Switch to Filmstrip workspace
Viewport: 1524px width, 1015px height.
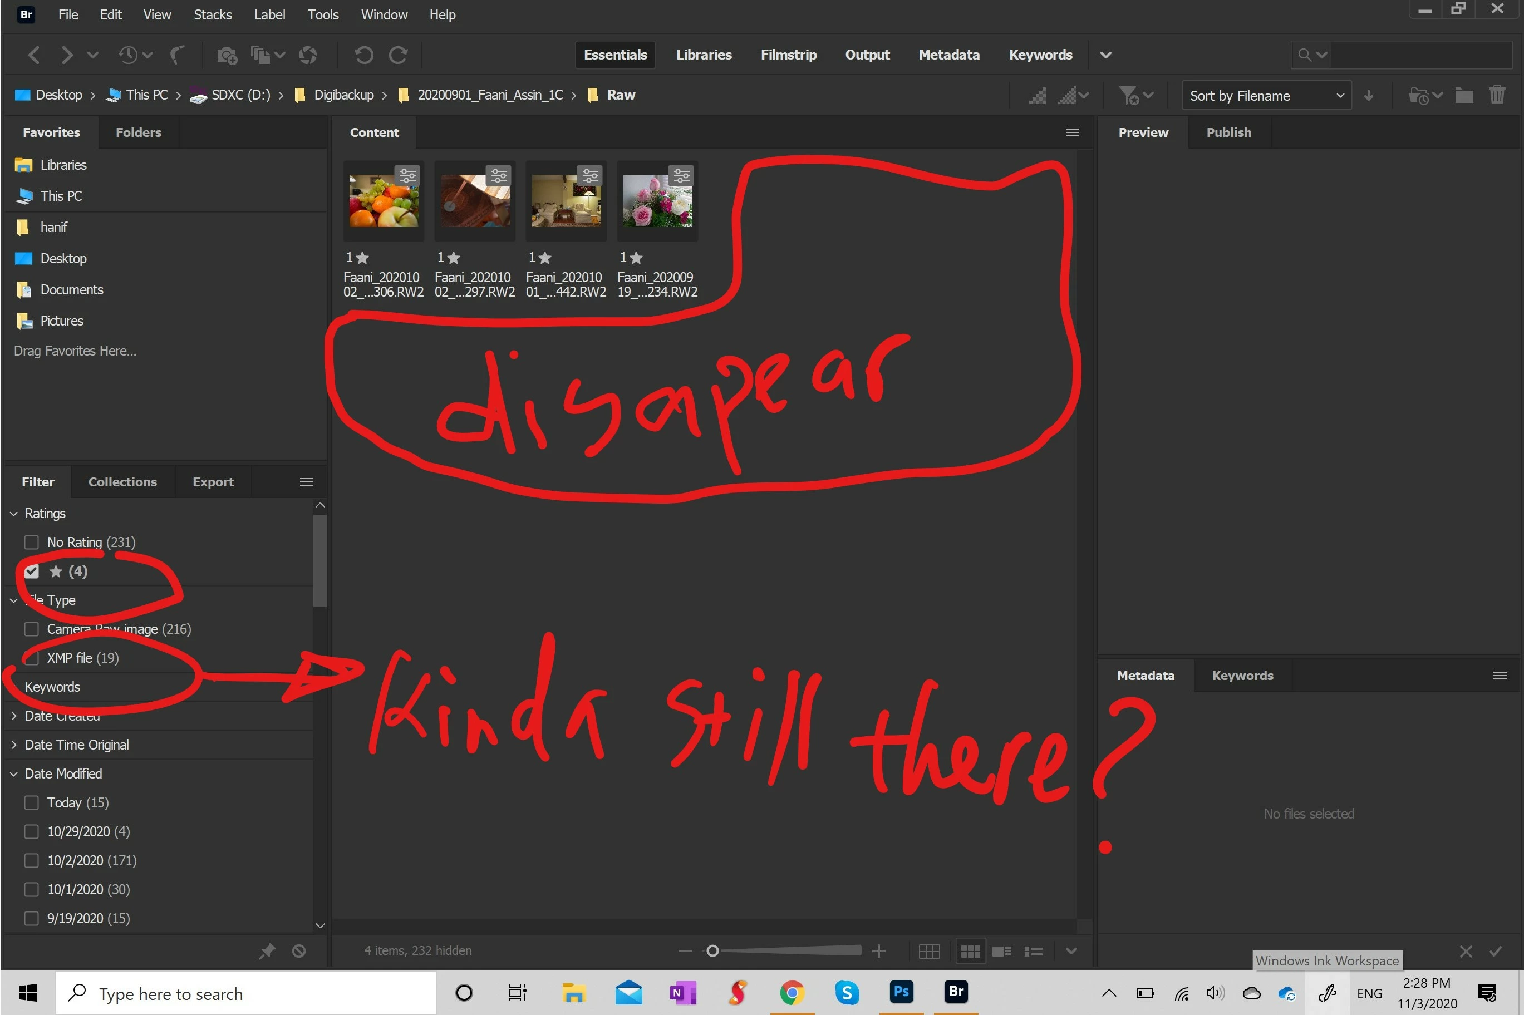coord(788,55)
